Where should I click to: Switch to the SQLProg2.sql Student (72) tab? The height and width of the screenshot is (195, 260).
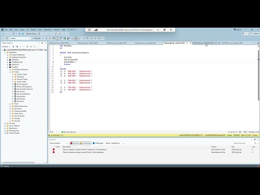click(203, 43)
